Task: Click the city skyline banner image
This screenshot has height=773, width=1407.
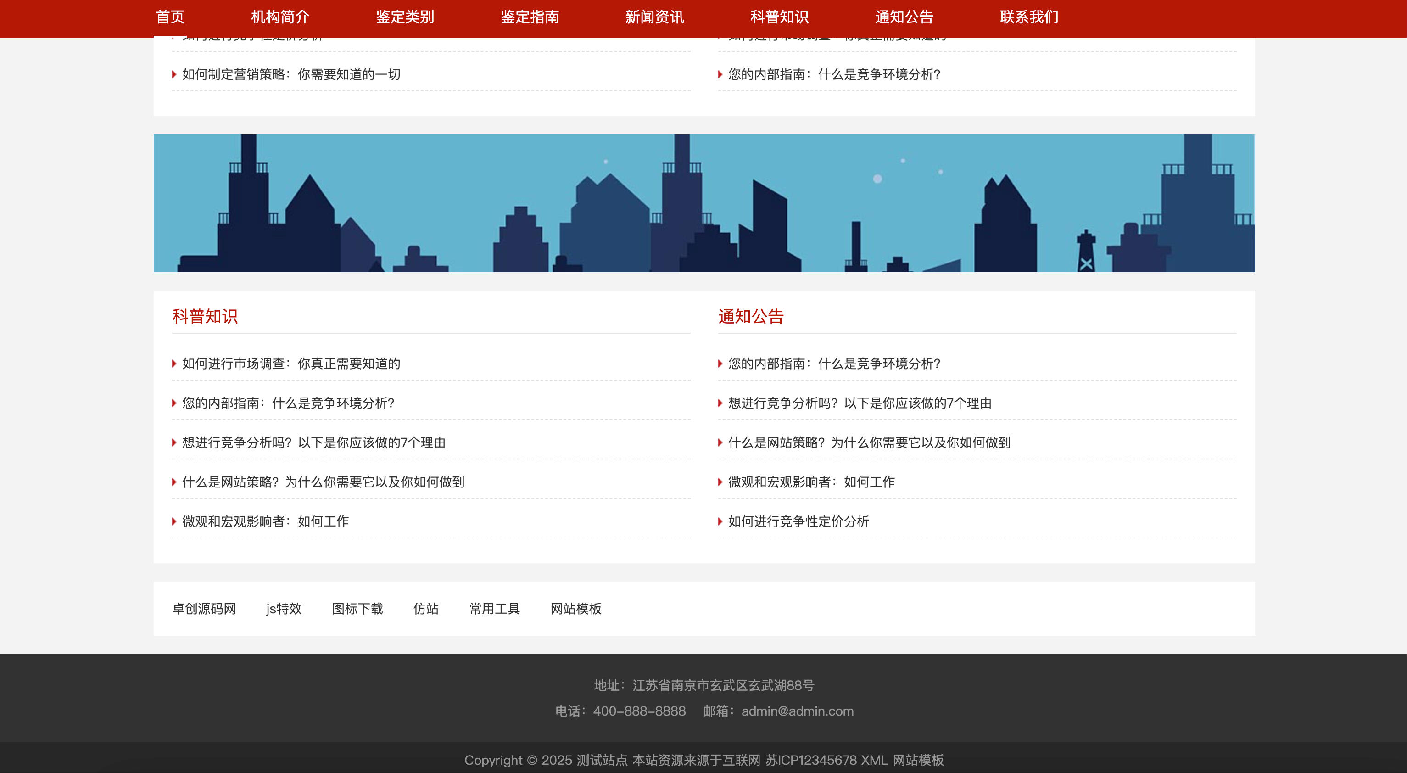Action: click(x=704, y=203)
